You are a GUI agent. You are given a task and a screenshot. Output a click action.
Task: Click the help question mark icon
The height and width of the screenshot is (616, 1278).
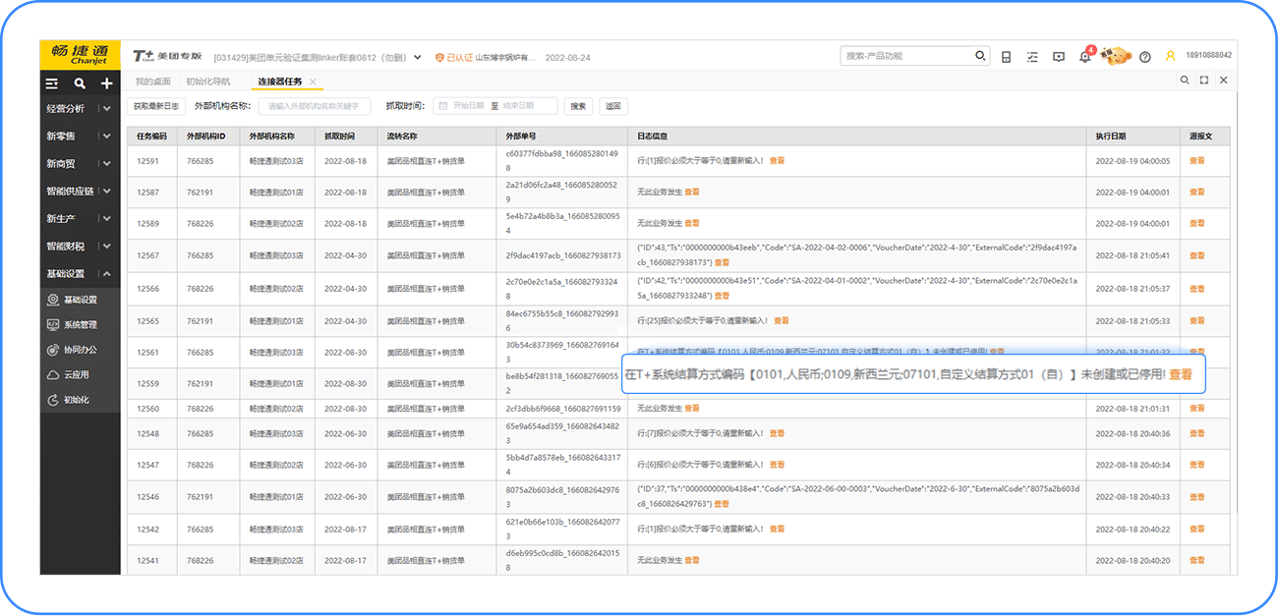tap(1144, 57)
